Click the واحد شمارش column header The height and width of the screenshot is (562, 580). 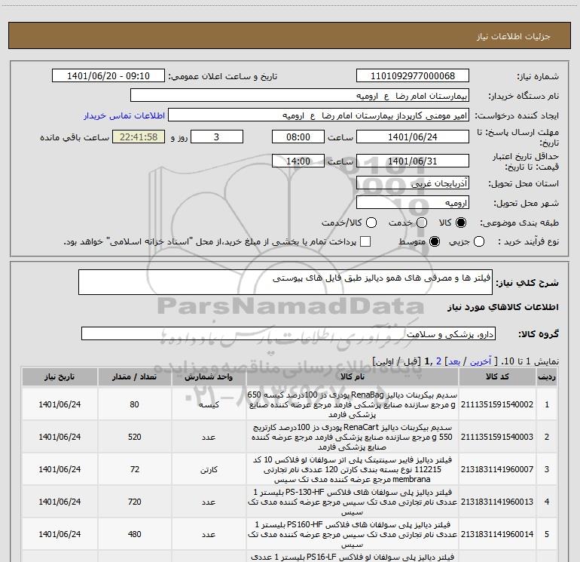209,376
